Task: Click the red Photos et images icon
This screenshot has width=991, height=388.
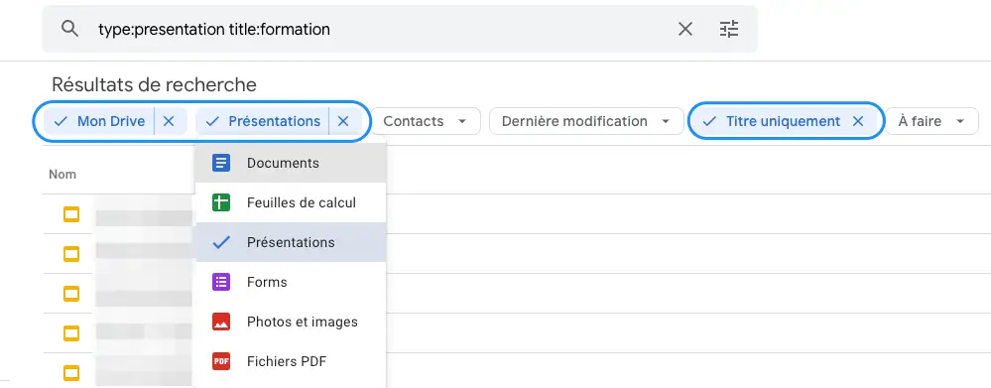Action: point(220,323)
